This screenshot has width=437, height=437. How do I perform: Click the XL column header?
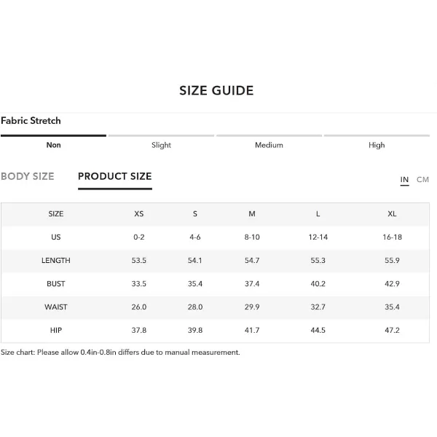pos(392,214)
